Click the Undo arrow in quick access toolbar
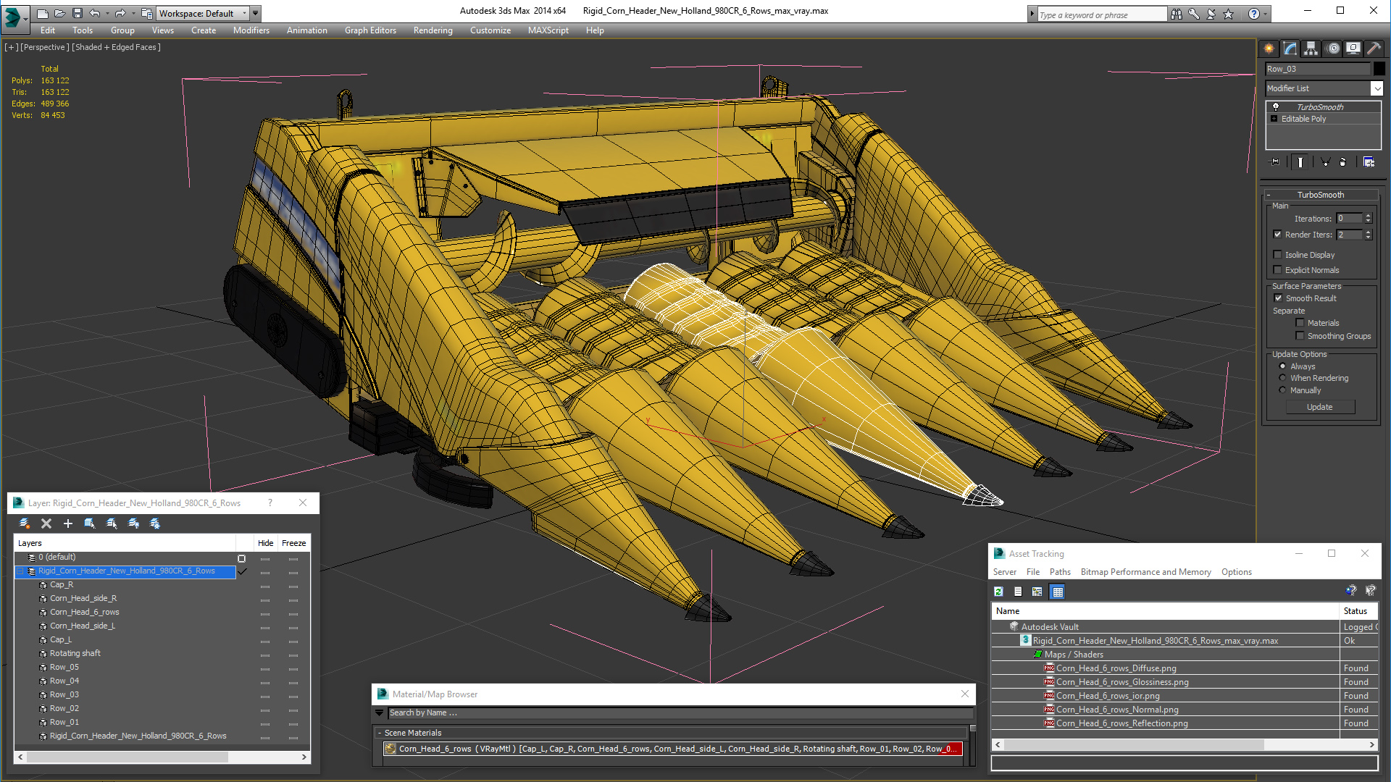Viewport: 1391px width, 782px height. [x=94, y=13]
